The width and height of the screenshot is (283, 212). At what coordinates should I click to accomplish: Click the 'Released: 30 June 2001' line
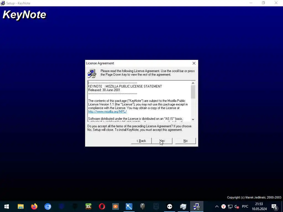click(104, 90)
